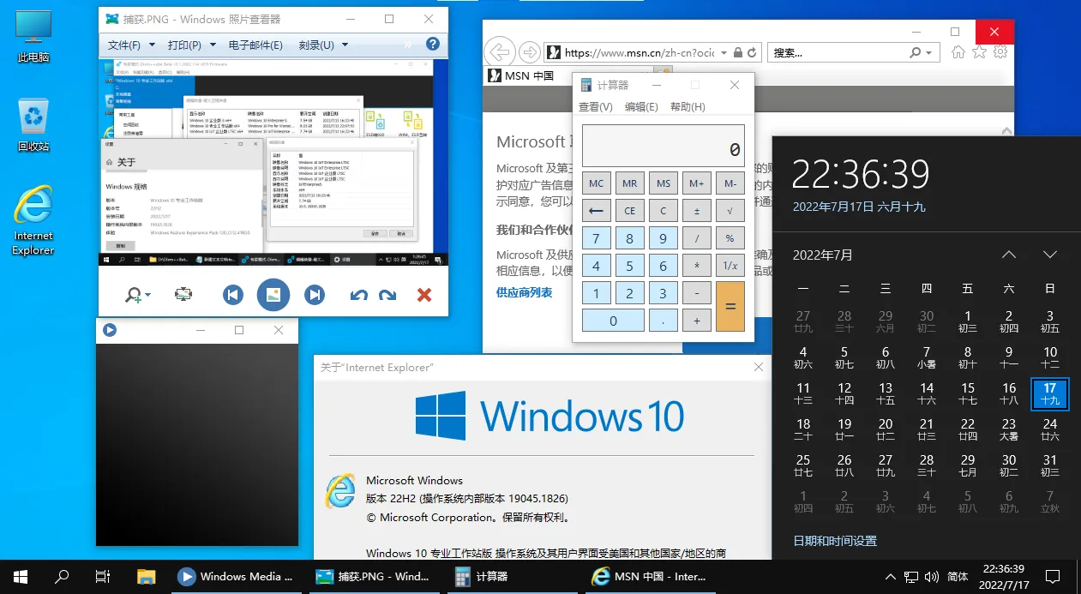Viewport: 1081px width, 594px height.
Task: Click orange equals key in Calculator
Action: tap(730, 306)
